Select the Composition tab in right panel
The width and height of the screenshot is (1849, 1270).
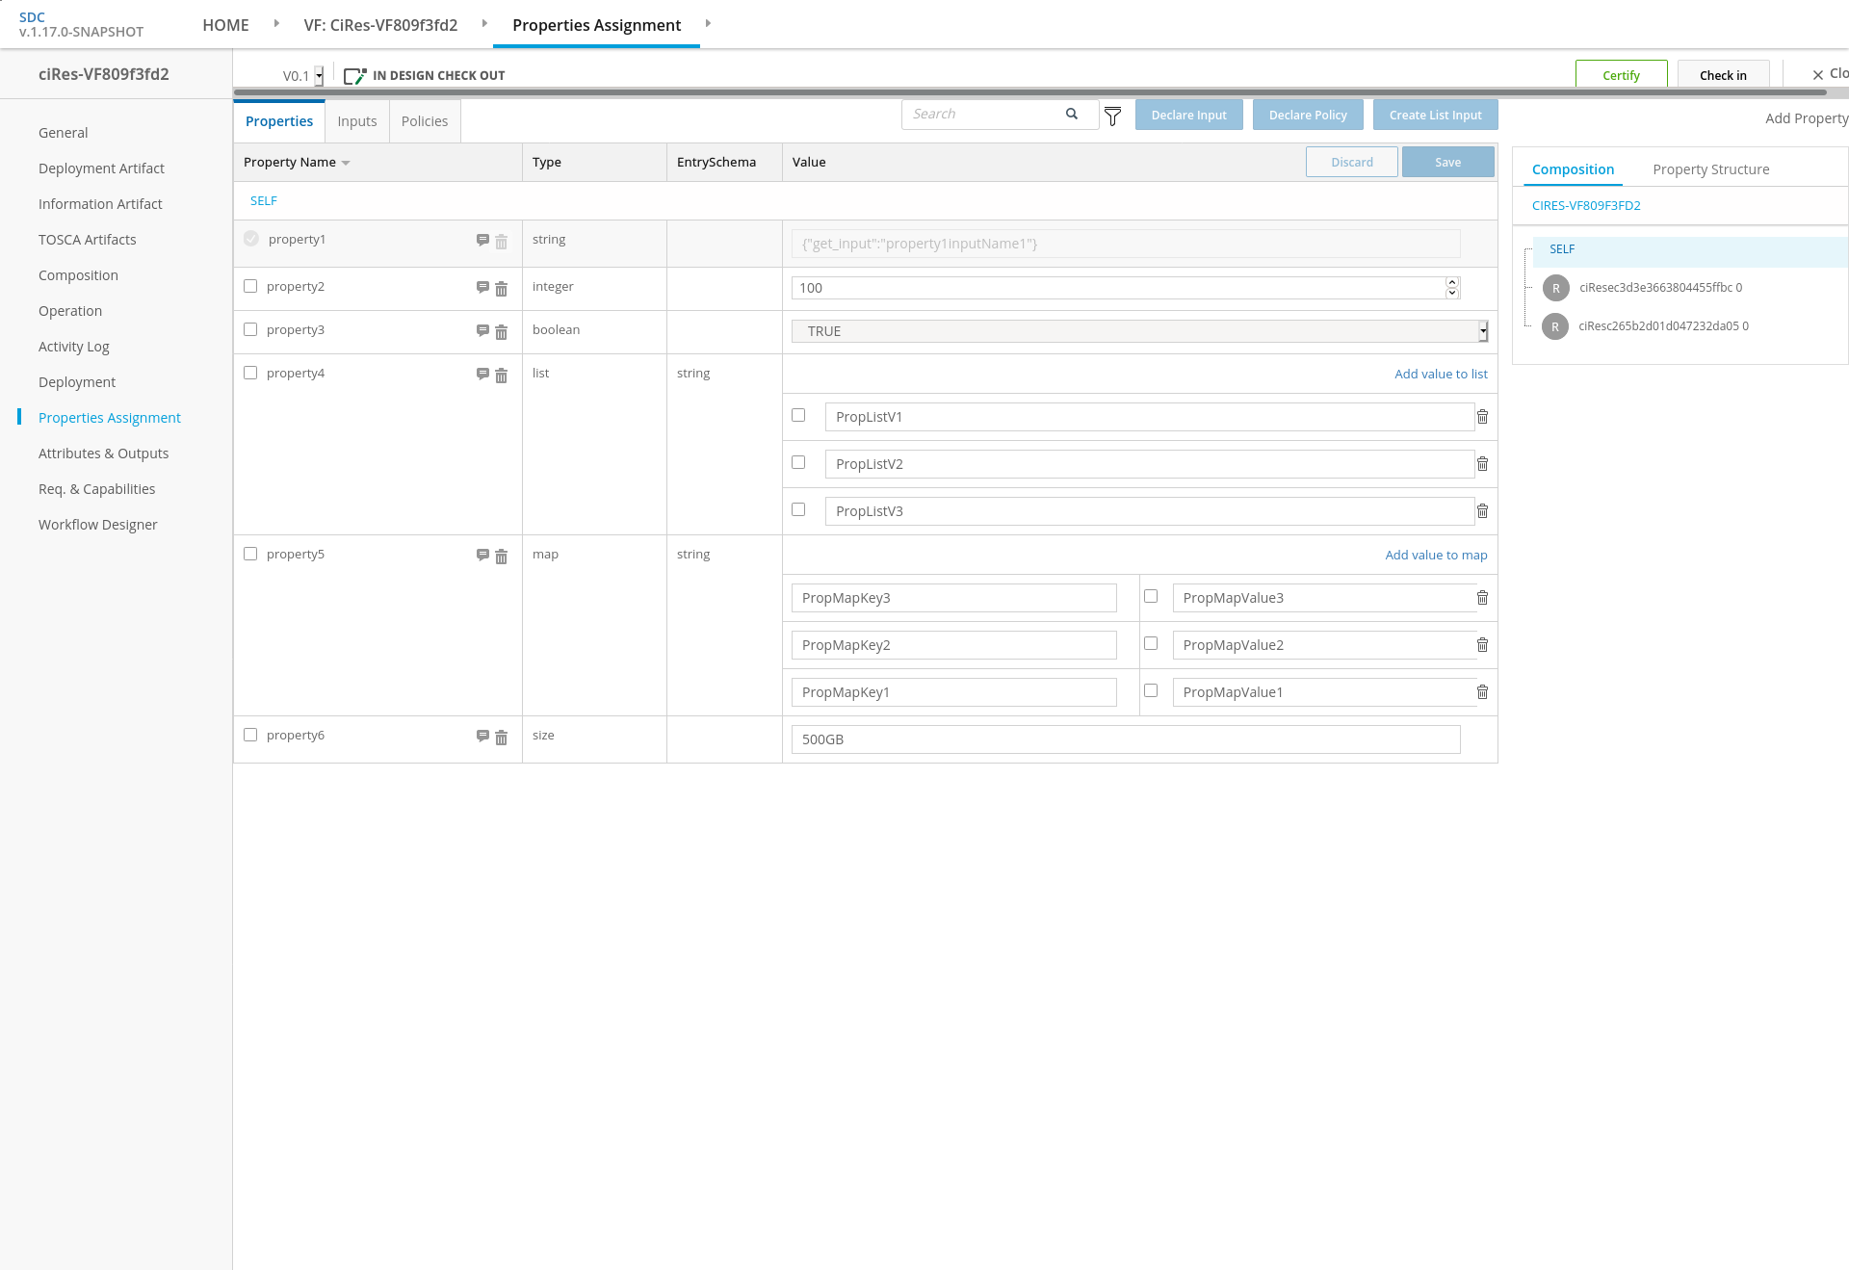click(x=1573, y=169)
